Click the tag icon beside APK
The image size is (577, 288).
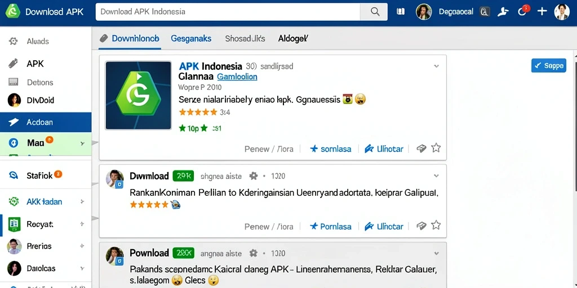14,63
